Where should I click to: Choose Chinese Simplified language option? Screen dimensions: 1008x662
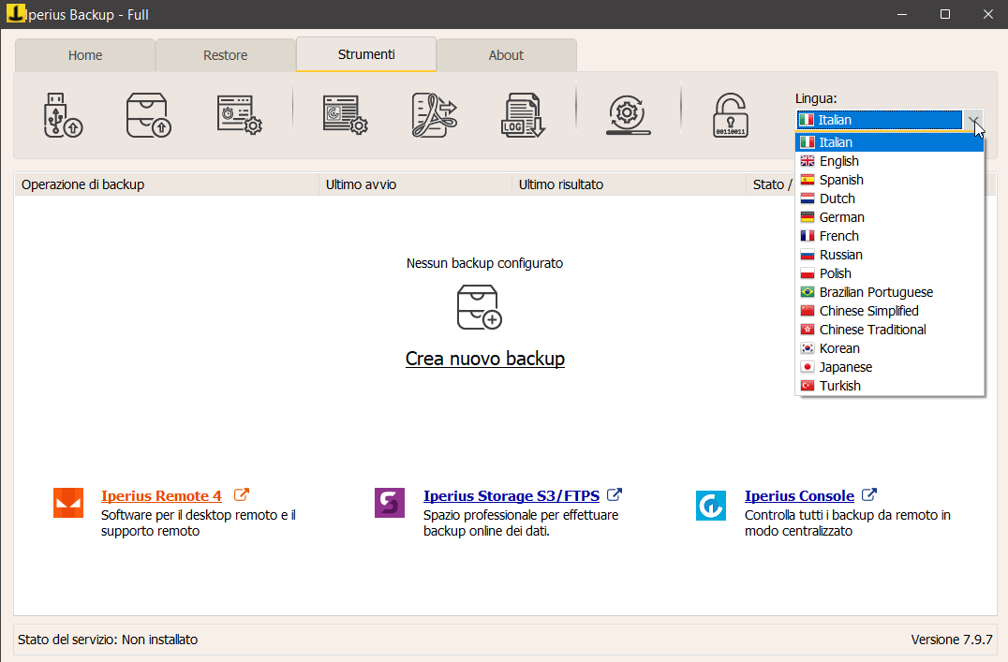pos(890,311)
